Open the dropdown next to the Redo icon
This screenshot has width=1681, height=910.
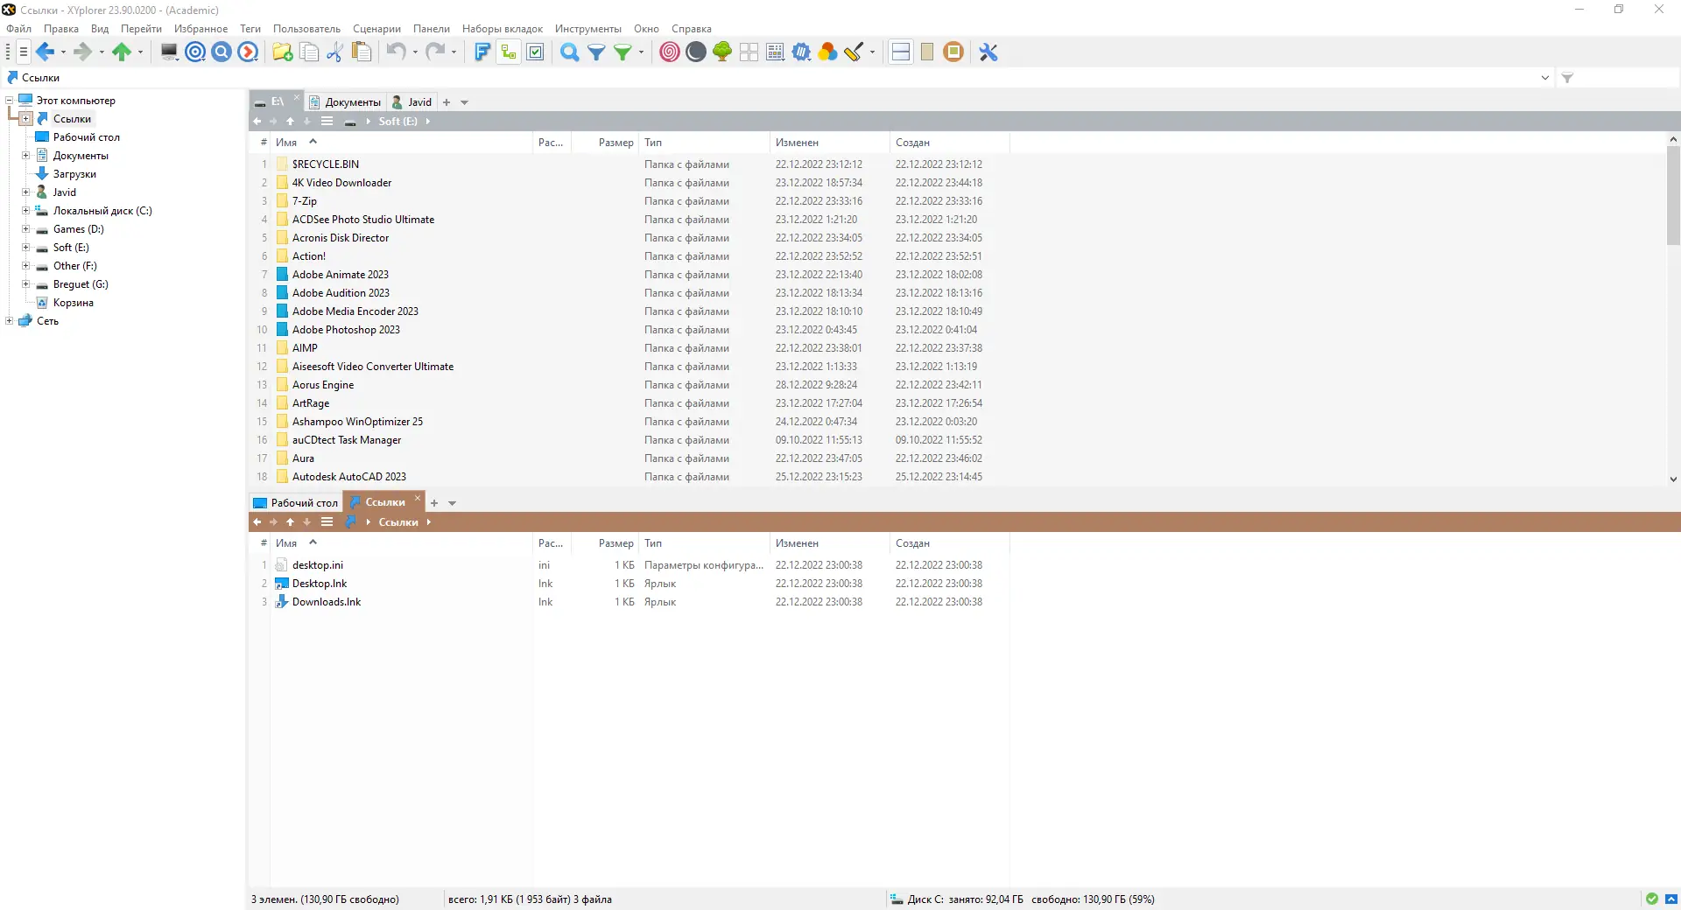click(x=453, y=52)
